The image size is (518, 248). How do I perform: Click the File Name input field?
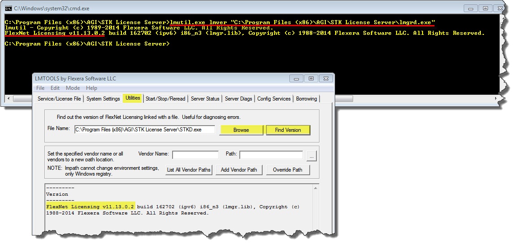[x=145, y=130]
